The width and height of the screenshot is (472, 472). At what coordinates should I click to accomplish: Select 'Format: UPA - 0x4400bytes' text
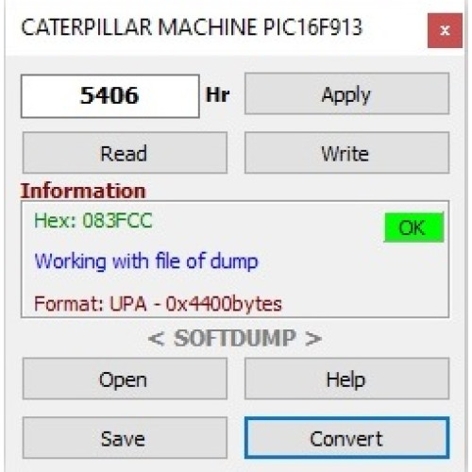[158, 304]
